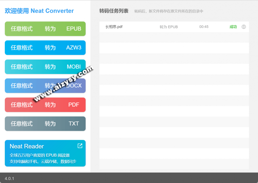Click the 转码任务列表 heading

(114, 11)
